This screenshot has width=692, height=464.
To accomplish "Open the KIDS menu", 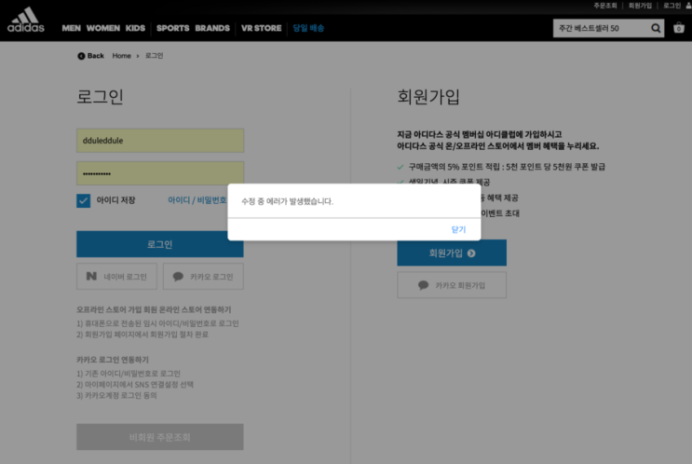I will [x=135, y=28].
